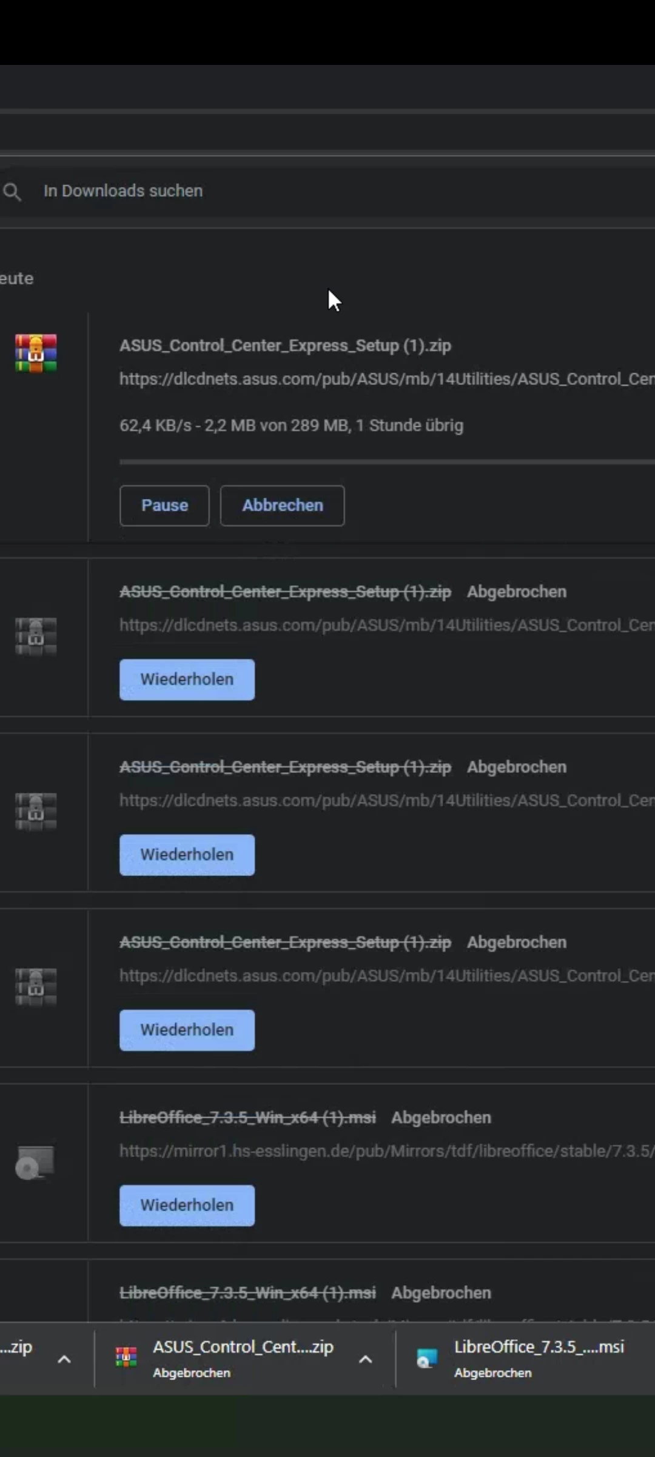Open the URL of the second cancelled ASUS entry

coord(387,800)
